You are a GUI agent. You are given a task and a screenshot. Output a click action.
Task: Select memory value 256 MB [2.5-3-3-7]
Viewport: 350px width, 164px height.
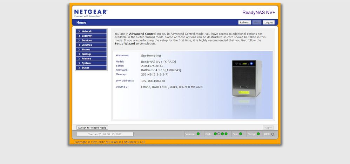point(155,74)
